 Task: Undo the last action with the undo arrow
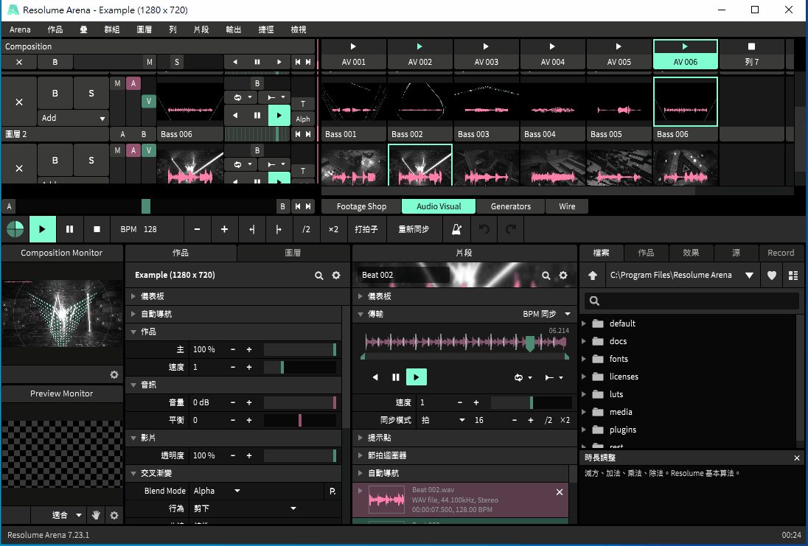tap(484, 229)
